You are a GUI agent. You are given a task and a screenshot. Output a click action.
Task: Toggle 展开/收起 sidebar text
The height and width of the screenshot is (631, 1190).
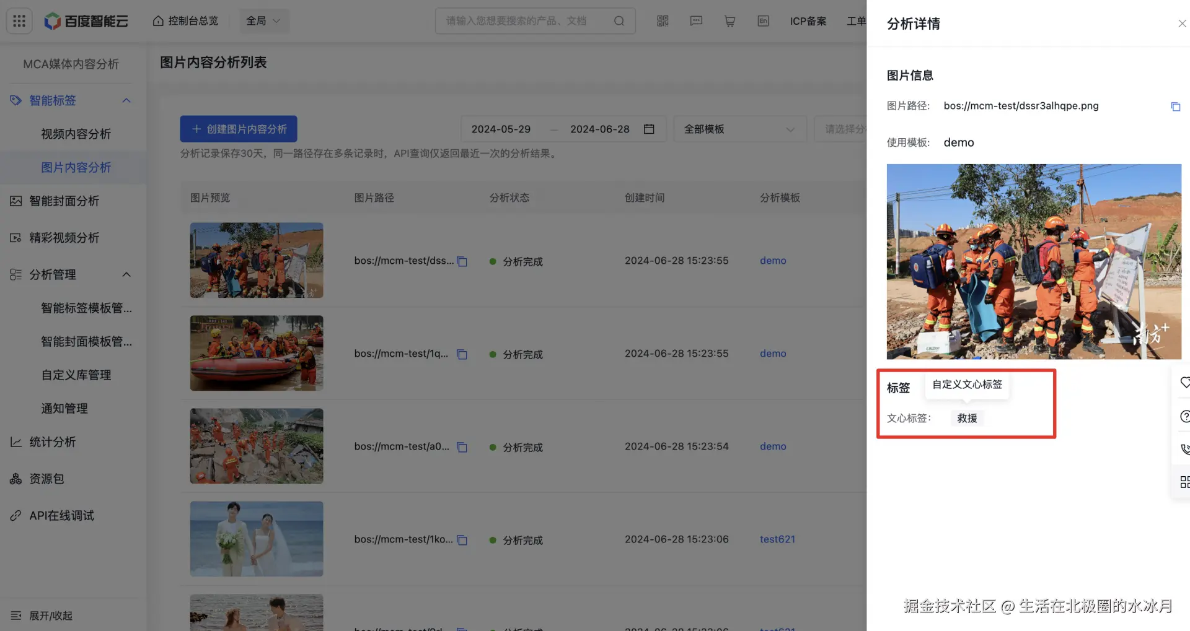point(51,616)
